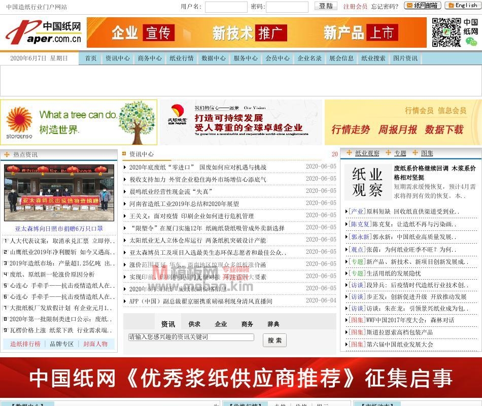Image resolution: width=482 pixels, height=406 pixels.
Task: Open article 太阳纸业无人立体仓库运行
Action: pos(197,240)
